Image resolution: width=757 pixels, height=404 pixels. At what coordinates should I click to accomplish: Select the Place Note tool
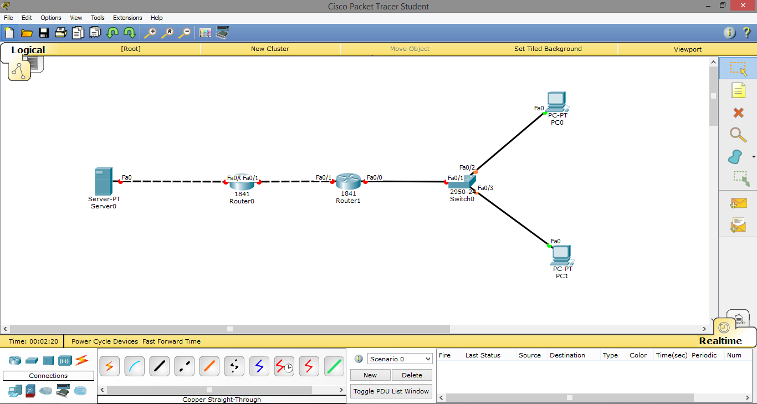point(738,90)
